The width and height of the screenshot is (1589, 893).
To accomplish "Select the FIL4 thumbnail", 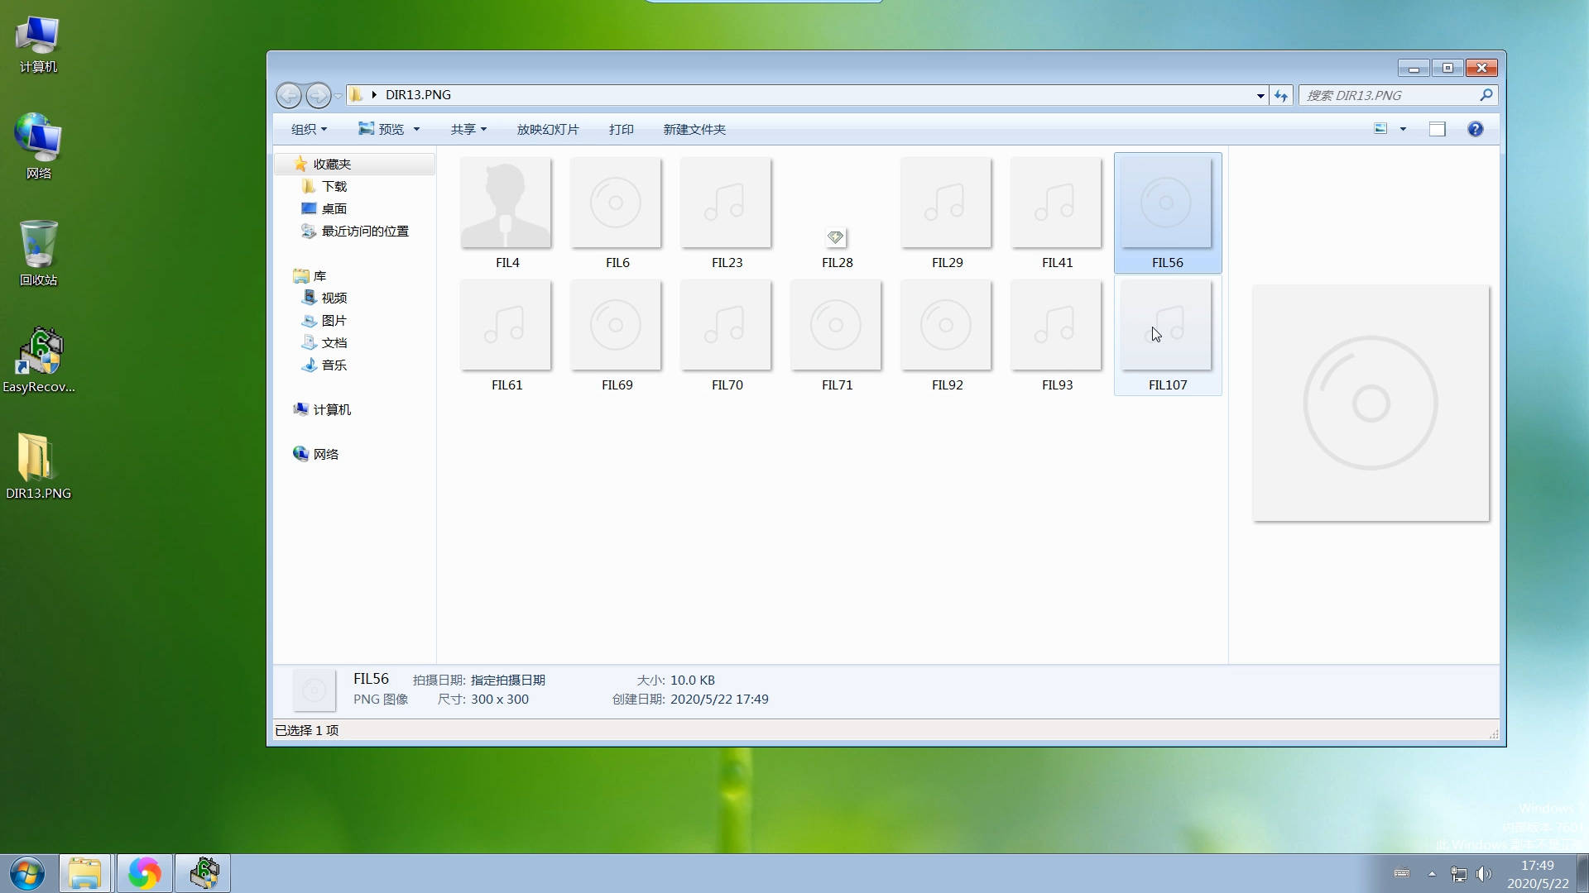I will (506, 203).
